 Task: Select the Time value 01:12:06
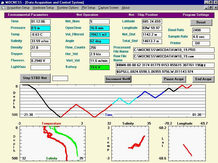coord(40,22)
